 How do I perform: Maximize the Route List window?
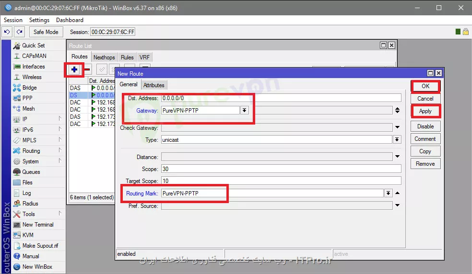click(x=383, y=45)
